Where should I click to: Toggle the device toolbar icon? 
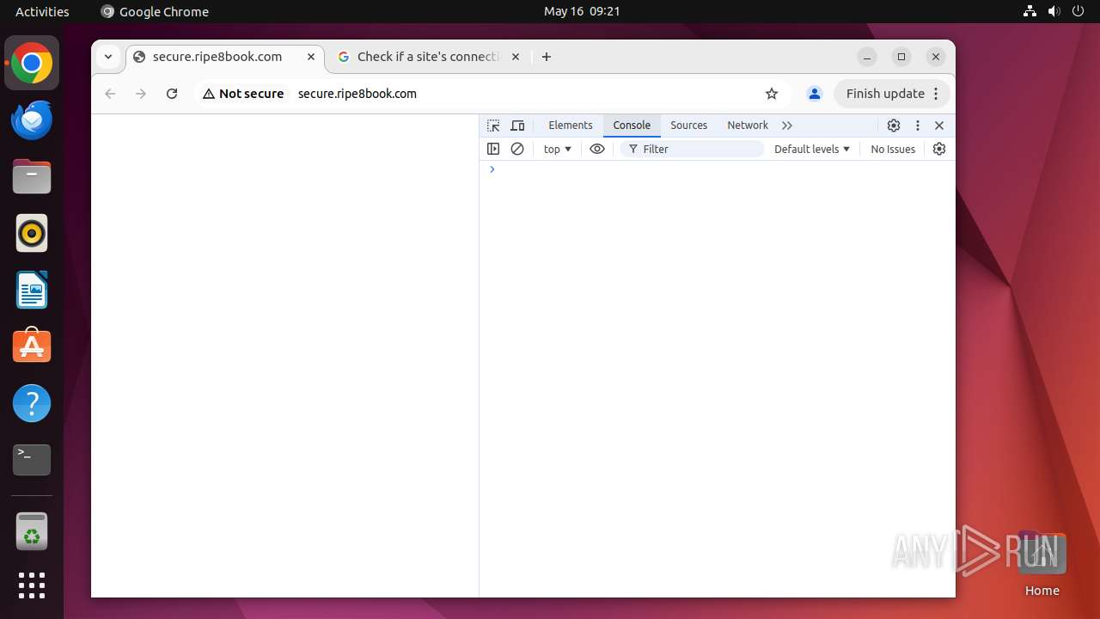pyautogui.click(x=517, y=126)
